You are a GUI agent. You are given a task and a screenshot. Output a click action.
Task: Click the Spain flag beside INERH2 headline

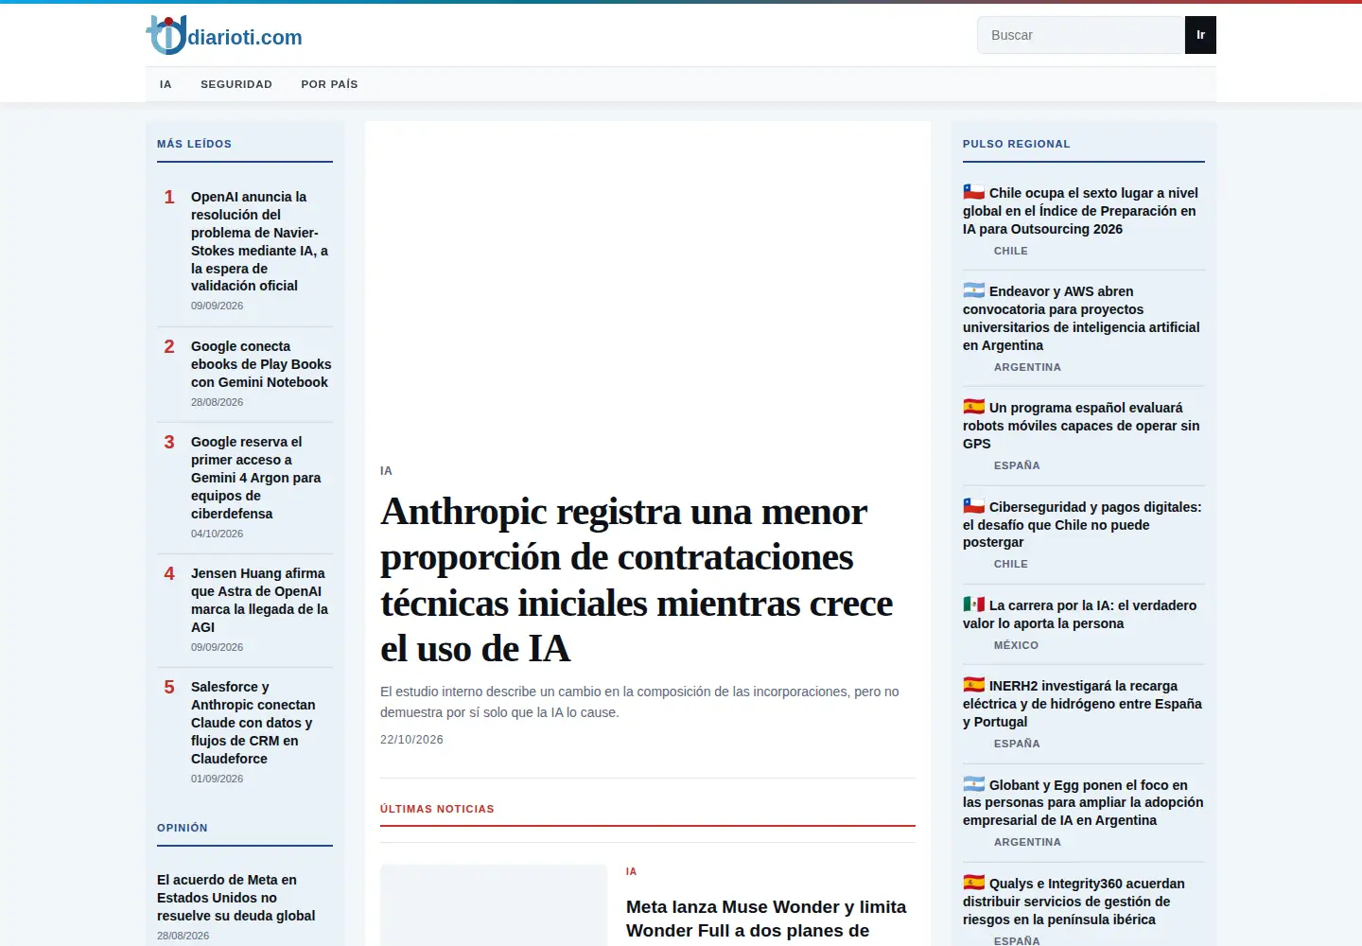pos(974,685)
